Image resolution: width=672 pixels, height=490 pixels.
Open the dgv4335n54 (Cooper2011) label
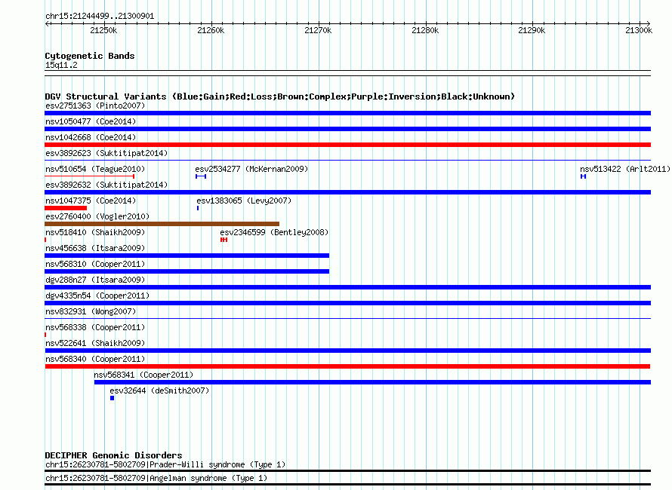pos(97,296)
